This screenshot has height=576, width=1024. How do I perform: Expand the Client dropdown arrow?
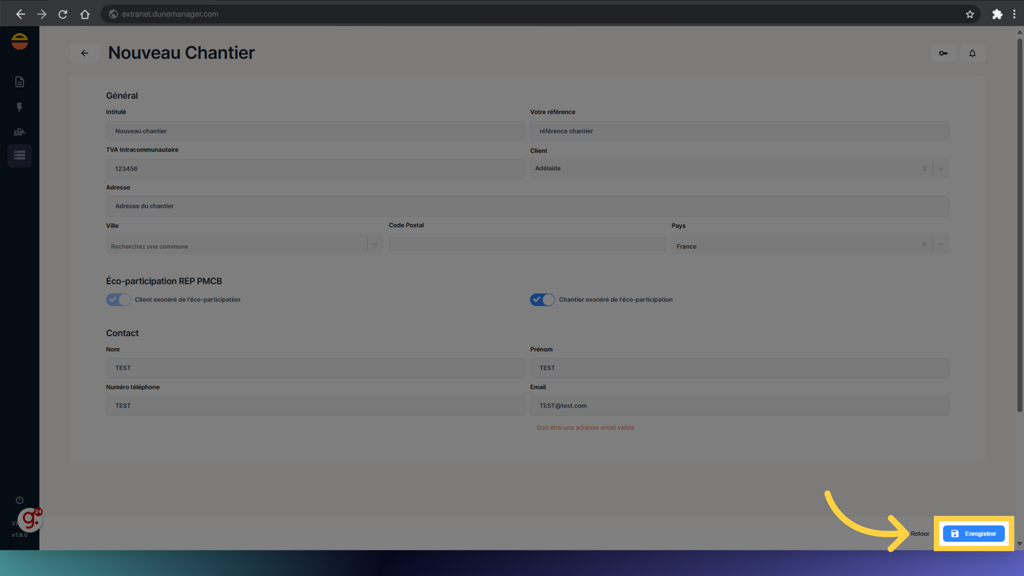click(x=941, y=169)
